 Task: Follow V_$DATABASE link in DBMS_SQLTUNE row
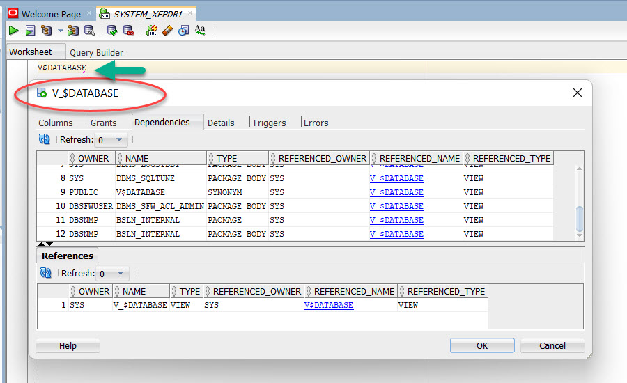[396, 178]
